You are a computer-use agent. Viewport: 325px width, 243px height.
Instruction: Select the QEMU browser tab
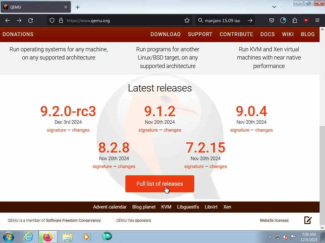[x=36, y=7]
